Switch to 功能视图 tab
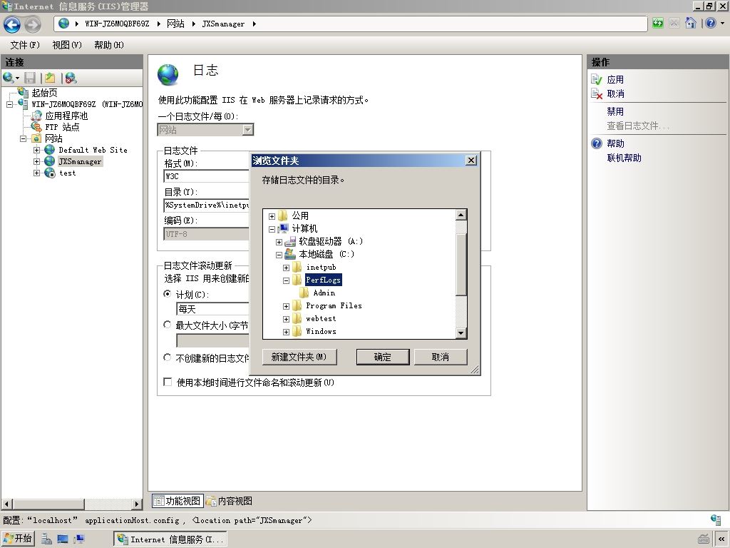730x548 pixels. pos(178,501)
